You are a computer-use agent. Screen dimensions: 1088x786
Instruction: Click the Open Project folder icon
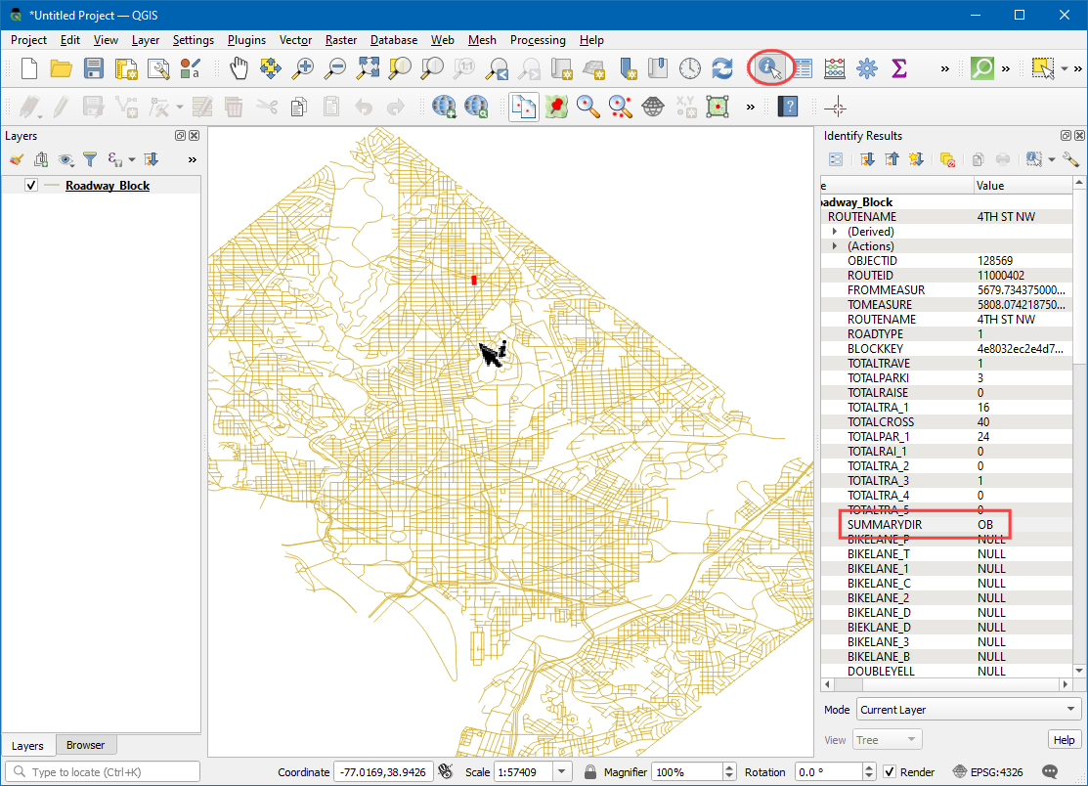click(x=62, y=68)
